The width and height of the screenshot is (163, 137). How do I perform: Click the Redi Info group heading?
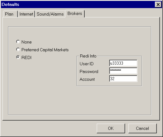click(88, 56)
